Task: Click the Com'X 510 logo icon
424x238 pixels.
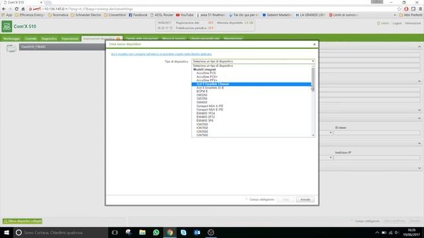Action: (x=7, y=26)
